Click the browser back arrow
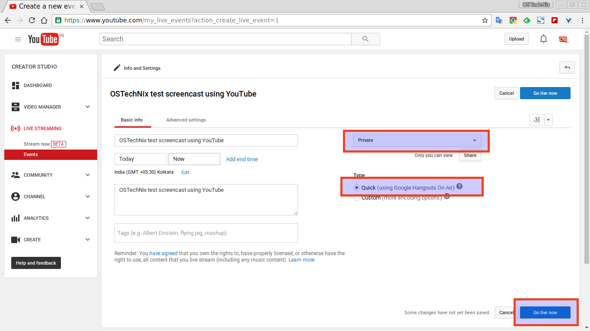The image size is (590, 331). tap(8, 20)
